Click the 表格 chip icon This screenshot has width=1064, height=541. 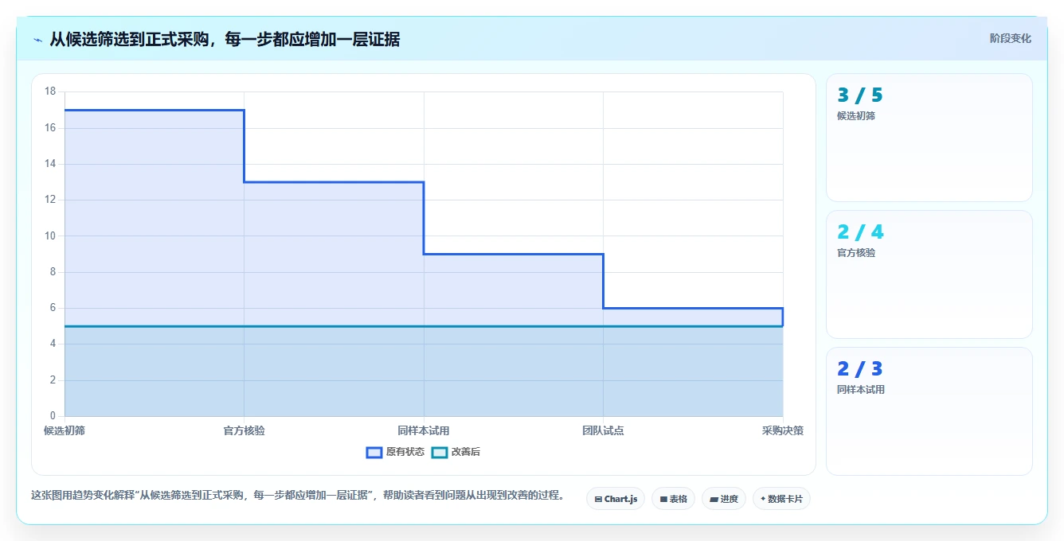(663, 500)
